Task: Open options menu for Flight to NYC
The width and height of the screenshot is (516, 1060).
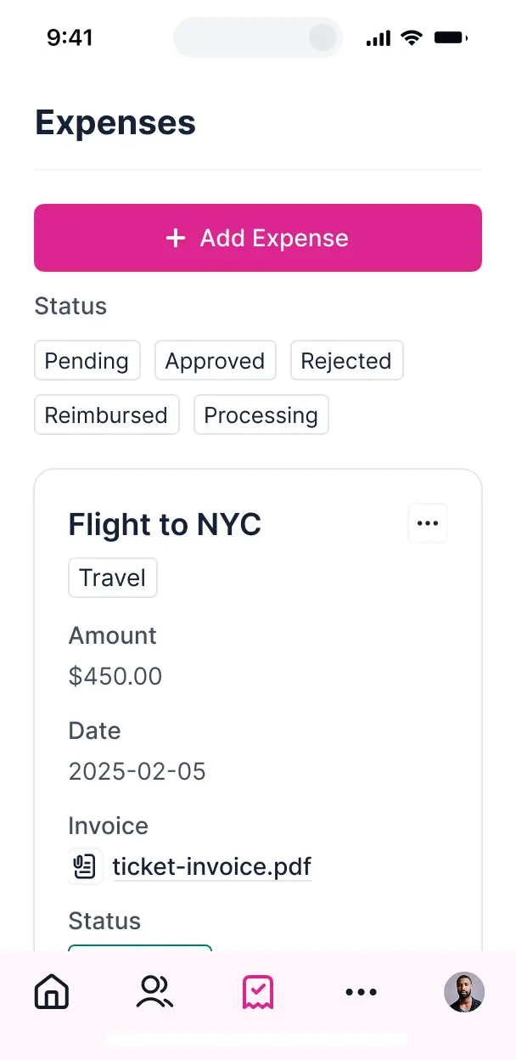Action: click(427, 523)
